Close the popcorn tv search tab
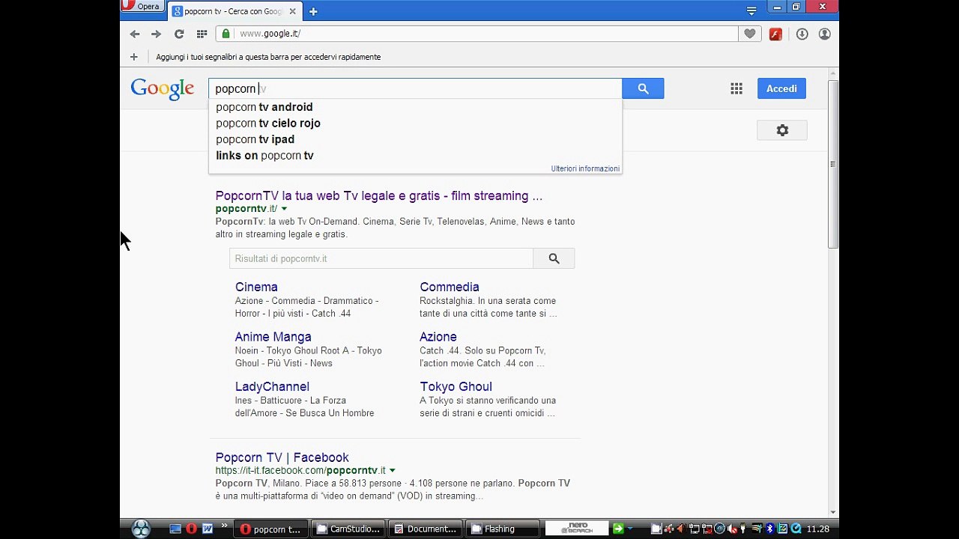Viewport: 959px width, 539px height. (x=292, y=11)
